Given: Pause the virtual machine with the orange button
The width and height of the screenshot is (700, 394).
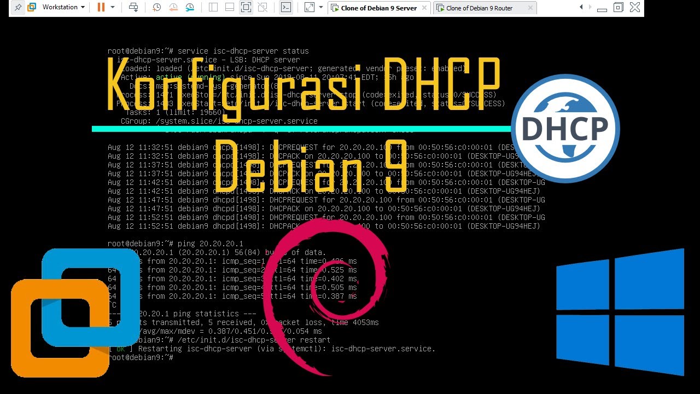Looking at the screenshot, I should coord(101,8).
